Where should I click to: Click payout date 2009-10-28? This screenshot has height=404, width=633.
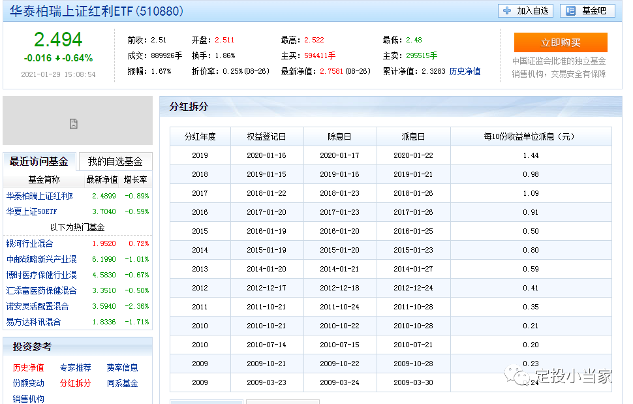413,364
